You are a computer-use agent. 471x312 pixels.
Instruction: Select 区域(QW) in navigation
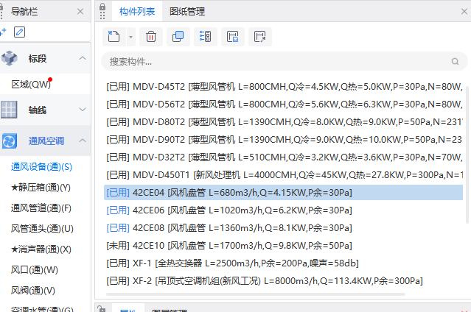31,85
